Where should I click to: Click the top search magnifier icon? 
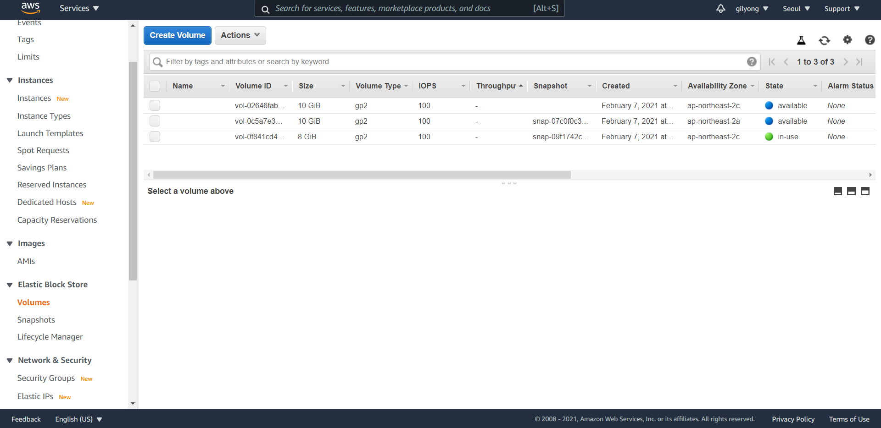265,9
